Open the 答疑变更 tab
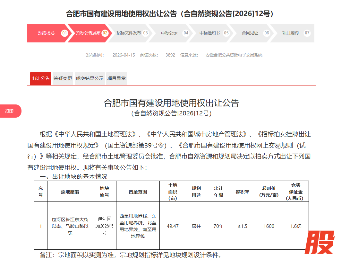The image size is (341, 260). (x=63, y=78)
